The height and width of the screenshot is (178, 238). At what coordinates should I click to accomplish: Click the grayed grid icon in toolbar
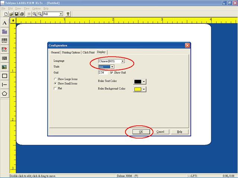click(29, 14)
